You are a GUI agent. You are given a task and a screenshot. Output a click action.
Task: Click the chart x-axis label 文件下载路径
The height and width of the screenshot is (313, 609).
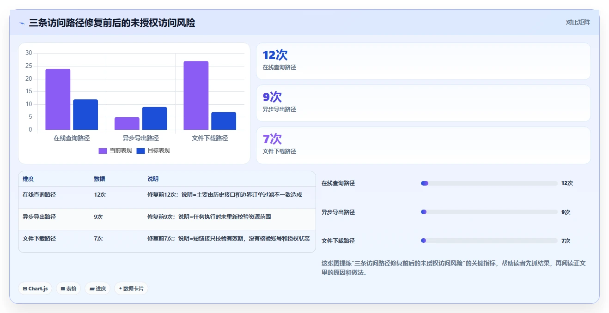tap(210, 138)
